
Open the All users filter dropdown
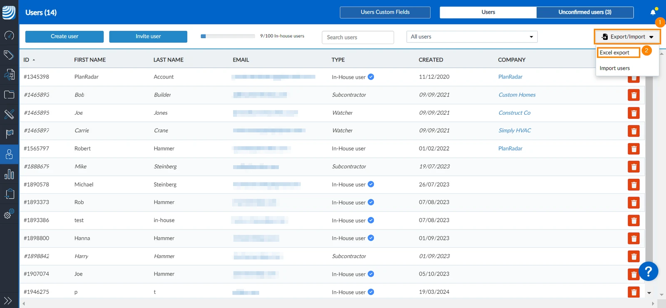click(x=472, y=37)
